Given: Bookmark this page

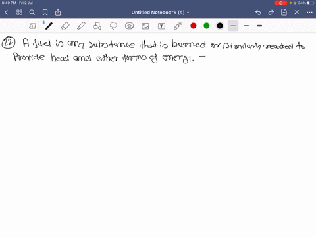Looking at the screenshot, I should pyautogui.click(x=45, y=13).
